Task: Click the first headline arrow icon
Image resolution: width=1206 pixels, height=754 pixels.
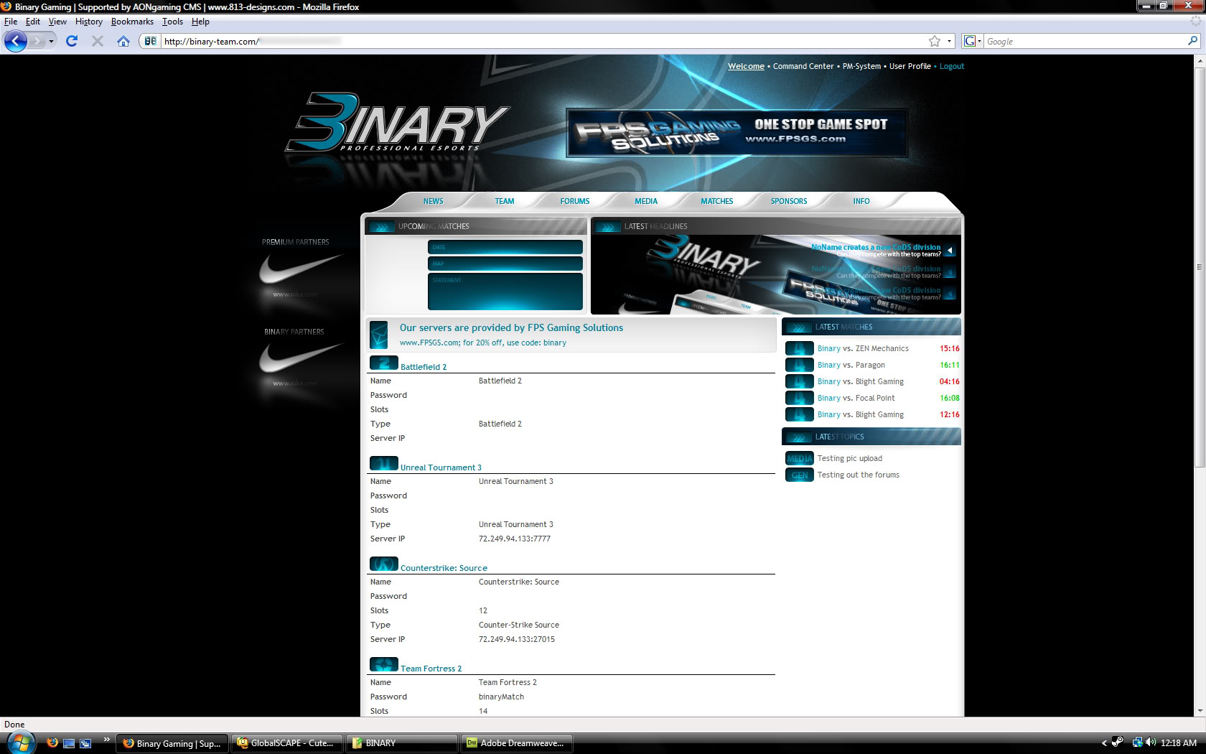Action: pos(950,251)
